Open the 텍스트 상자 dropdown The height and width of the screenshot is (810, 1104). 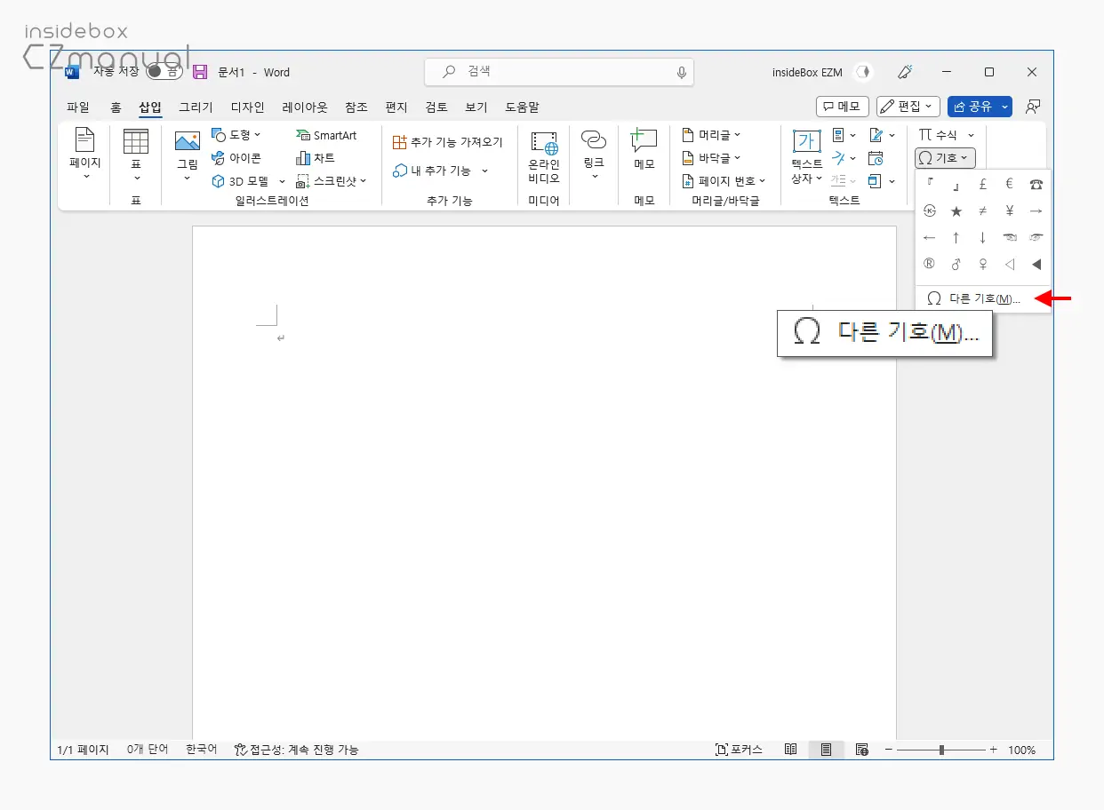coord(805,157)
